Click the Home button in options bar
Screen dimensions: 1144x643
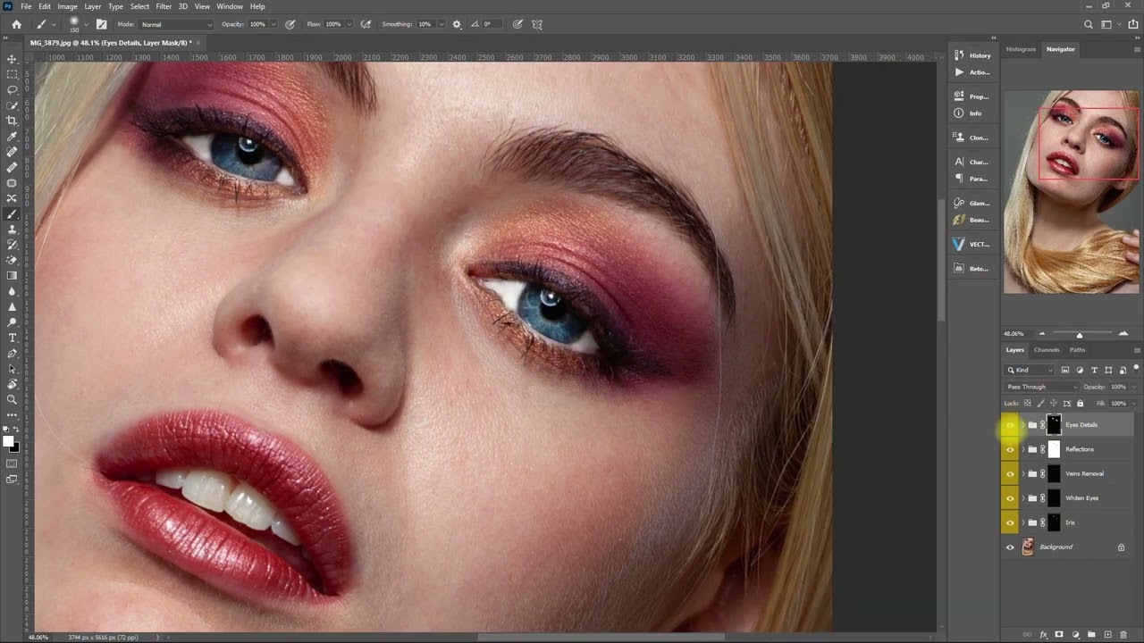coord(16,24)
